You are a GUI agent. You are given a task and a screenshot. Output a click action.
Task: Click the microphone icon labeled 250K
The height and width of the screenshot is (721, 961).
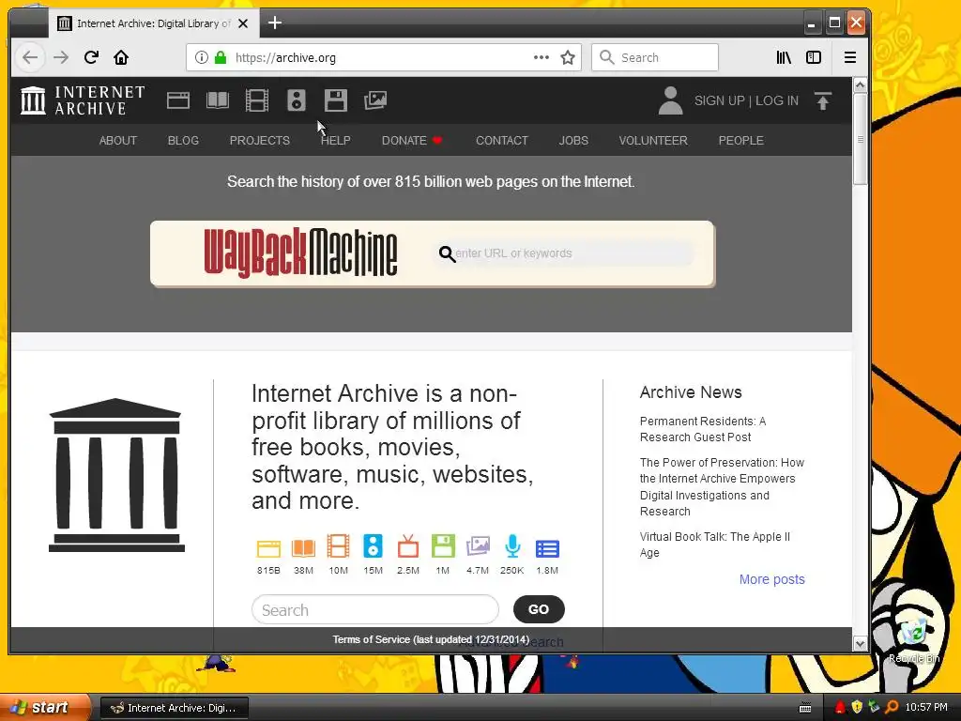[x=512, y=546]
